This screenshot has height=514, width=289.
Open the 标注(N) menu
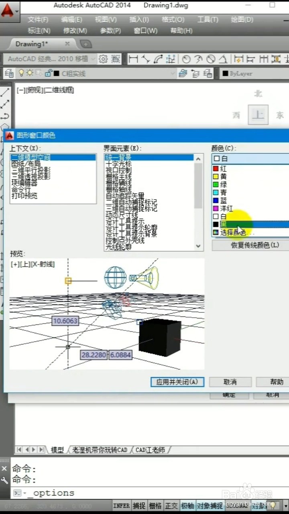(39, 31)
